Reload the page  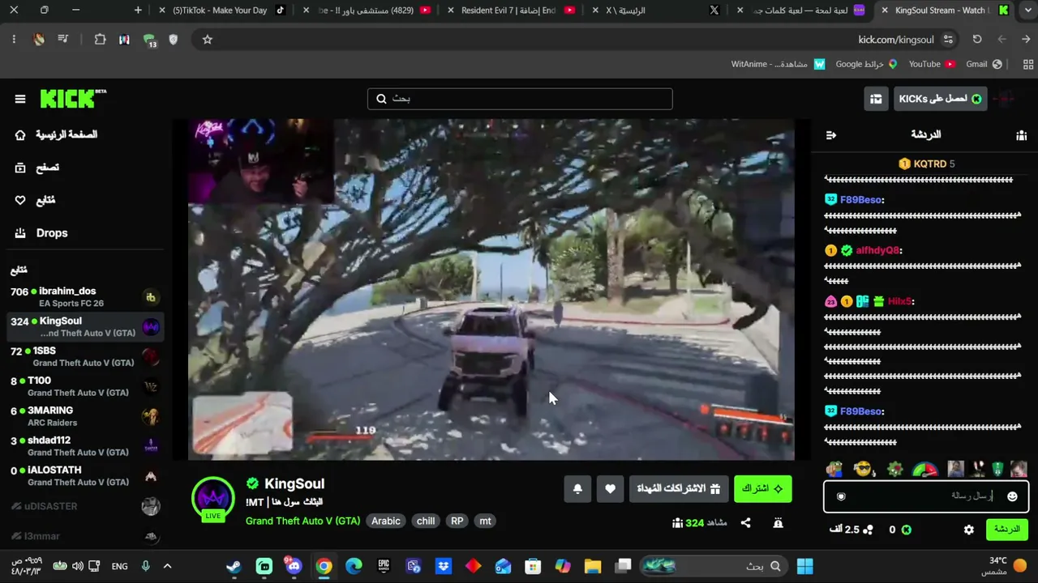[977, 40]
